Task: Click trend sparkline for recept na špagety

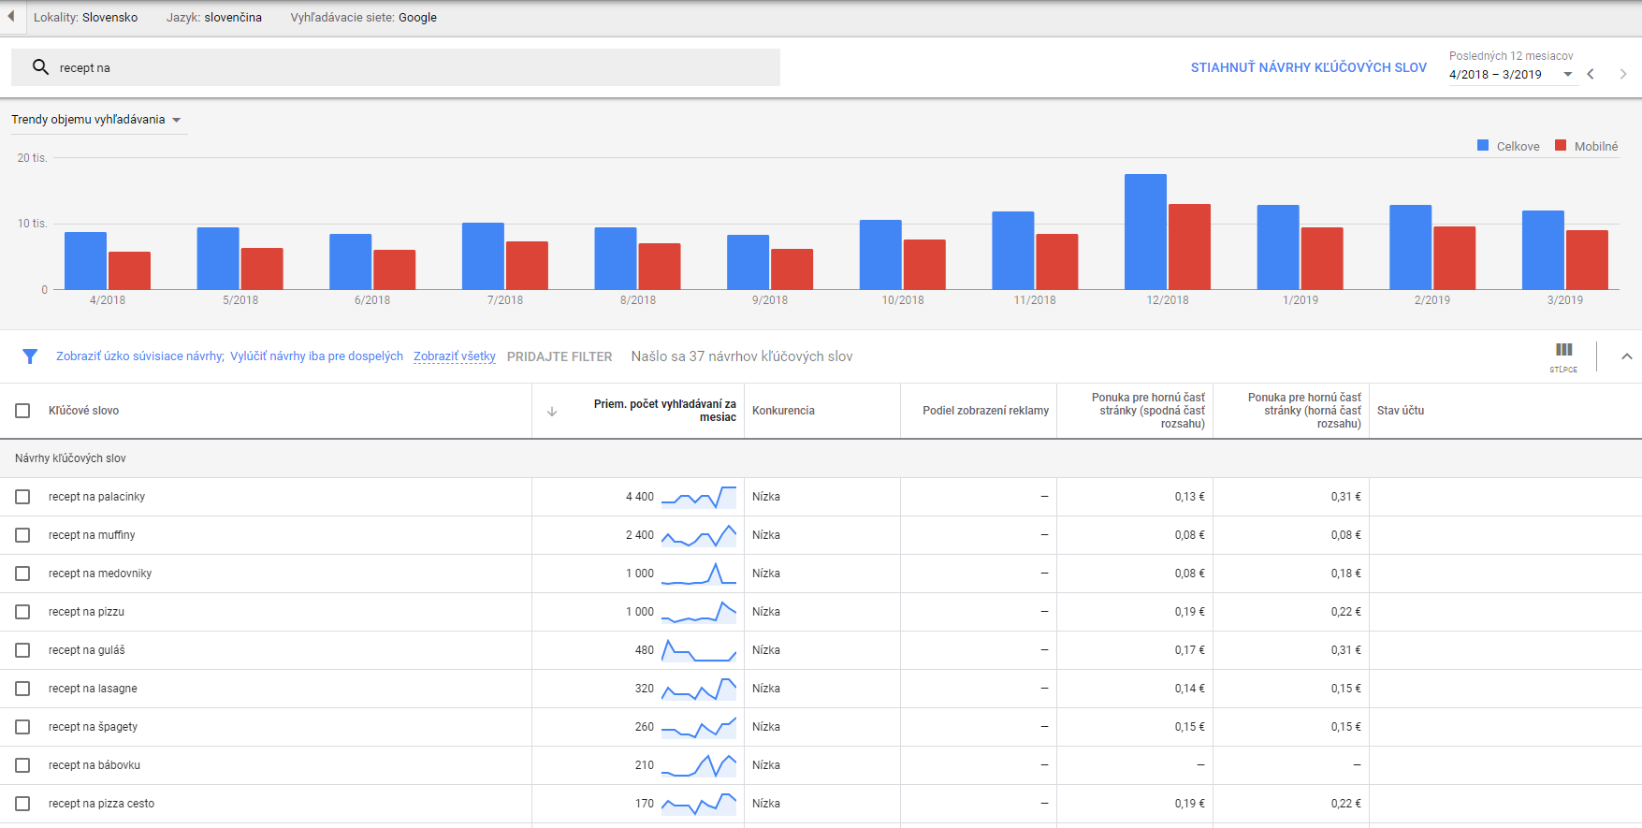Action: coord(699,727)
